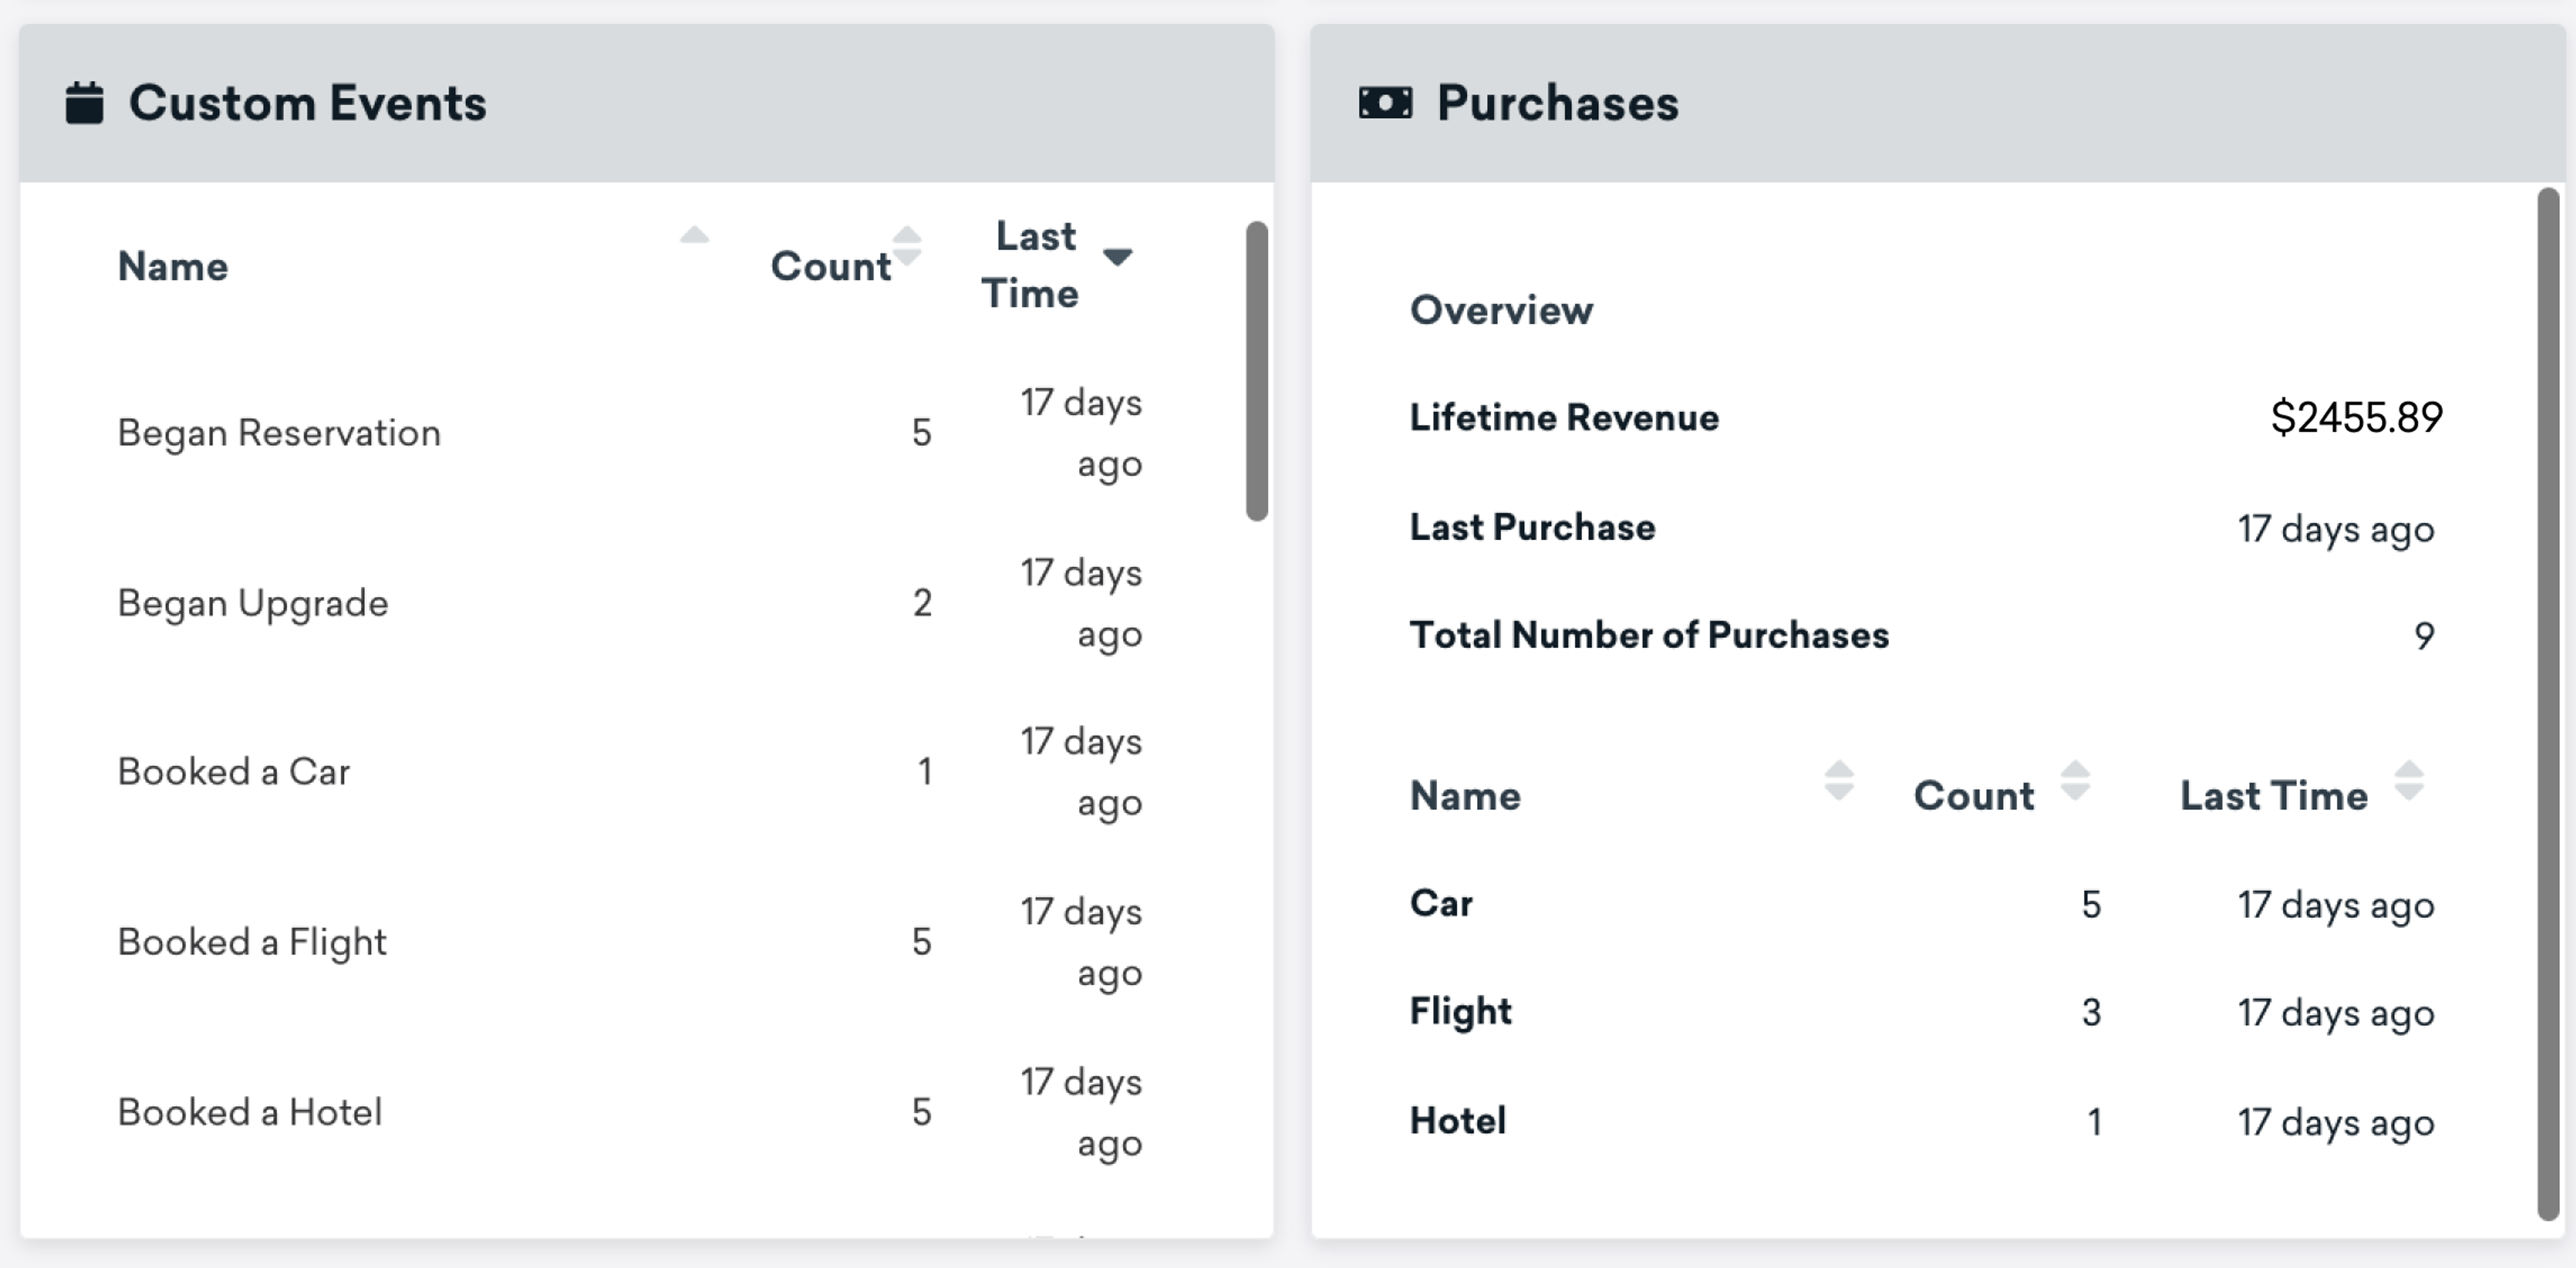The height and width of the screenshot is (1268, 2576).
Task: Click the Car purchase row
Action: [1441, 904]
